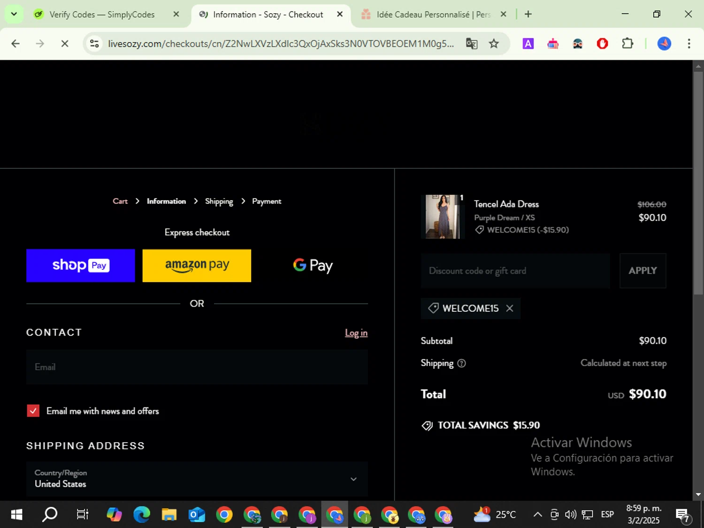Open the notification center icon
This screenshot has width=704, height=528.
pyautogui.click(x=683, y=515)
